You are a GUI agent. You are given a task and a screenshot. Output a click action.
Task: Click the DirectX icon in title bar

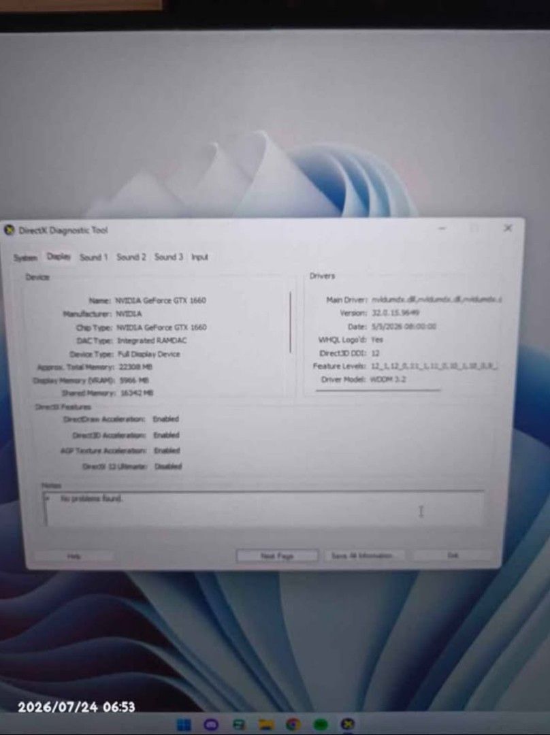(x=9, y=230)
